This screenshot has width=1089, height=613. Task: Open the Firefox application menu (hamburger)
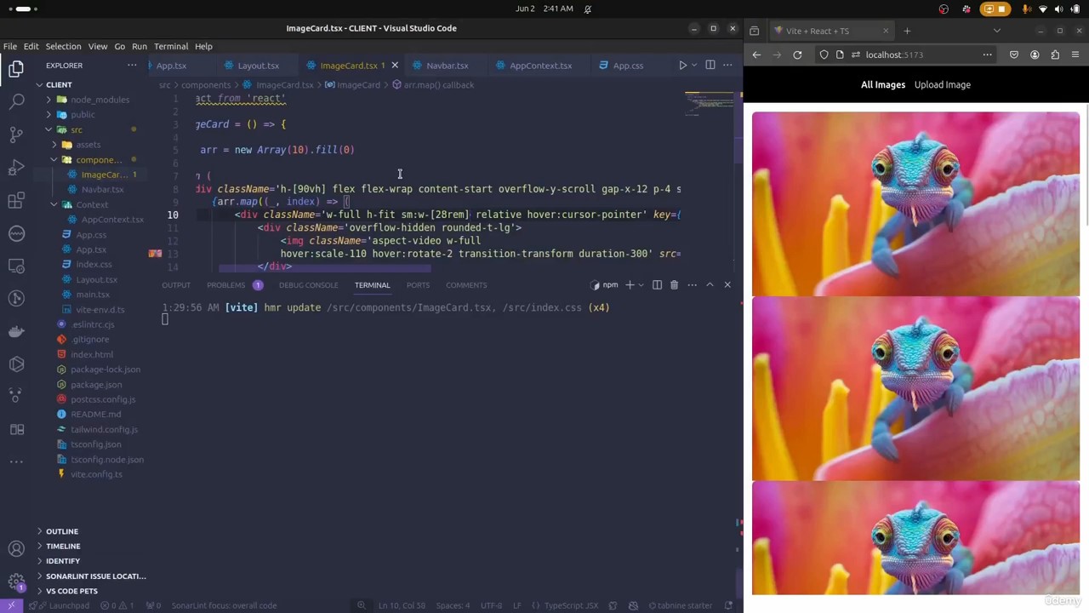point(1075,54)
